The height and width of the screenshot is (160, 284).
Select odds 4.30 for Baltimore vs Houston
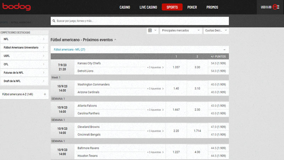coord(198,152)
